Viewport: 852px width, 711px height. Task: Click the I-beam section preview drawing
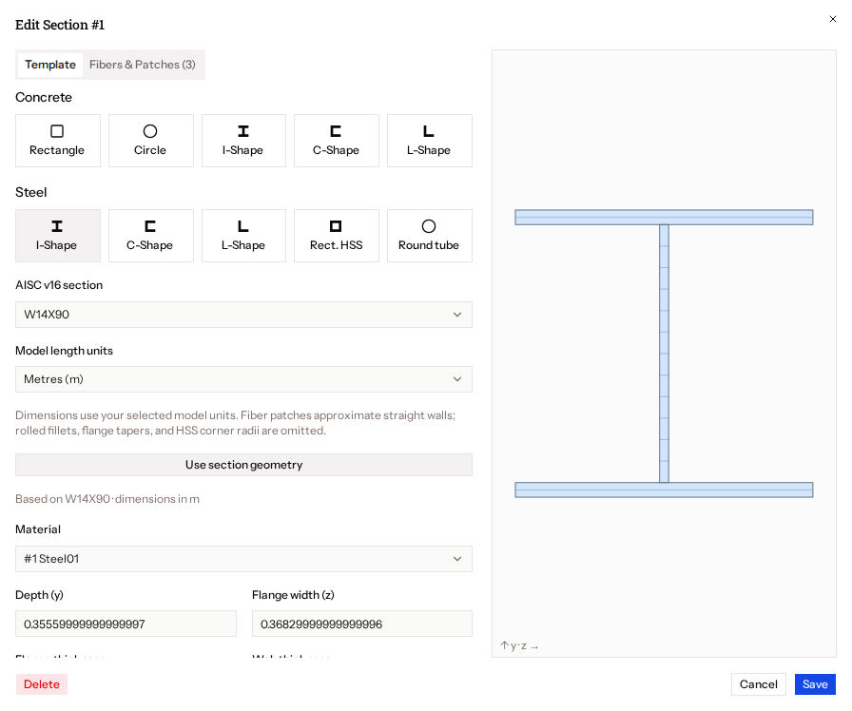664,354
